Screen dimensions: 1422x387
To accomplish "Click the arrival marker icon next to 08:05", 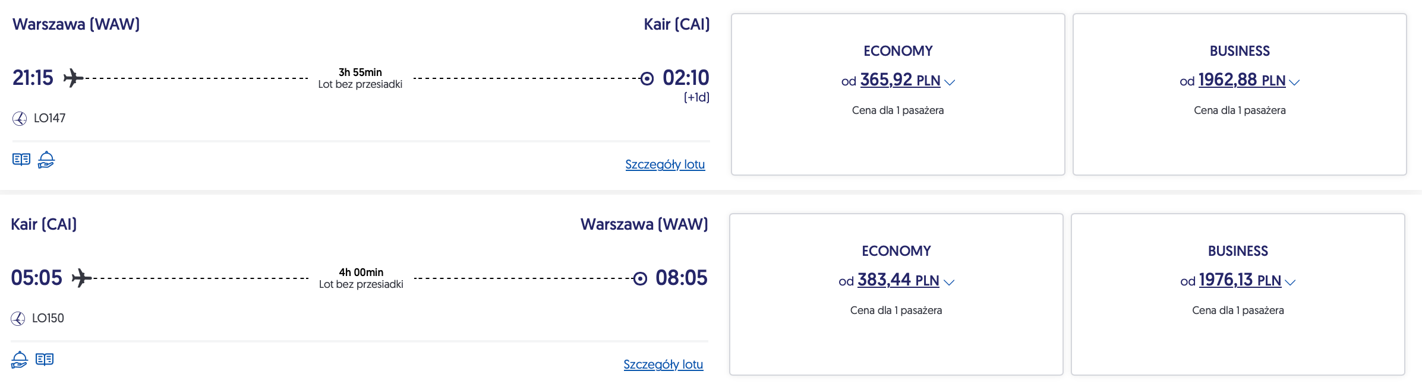I will [x=640, y=278].
